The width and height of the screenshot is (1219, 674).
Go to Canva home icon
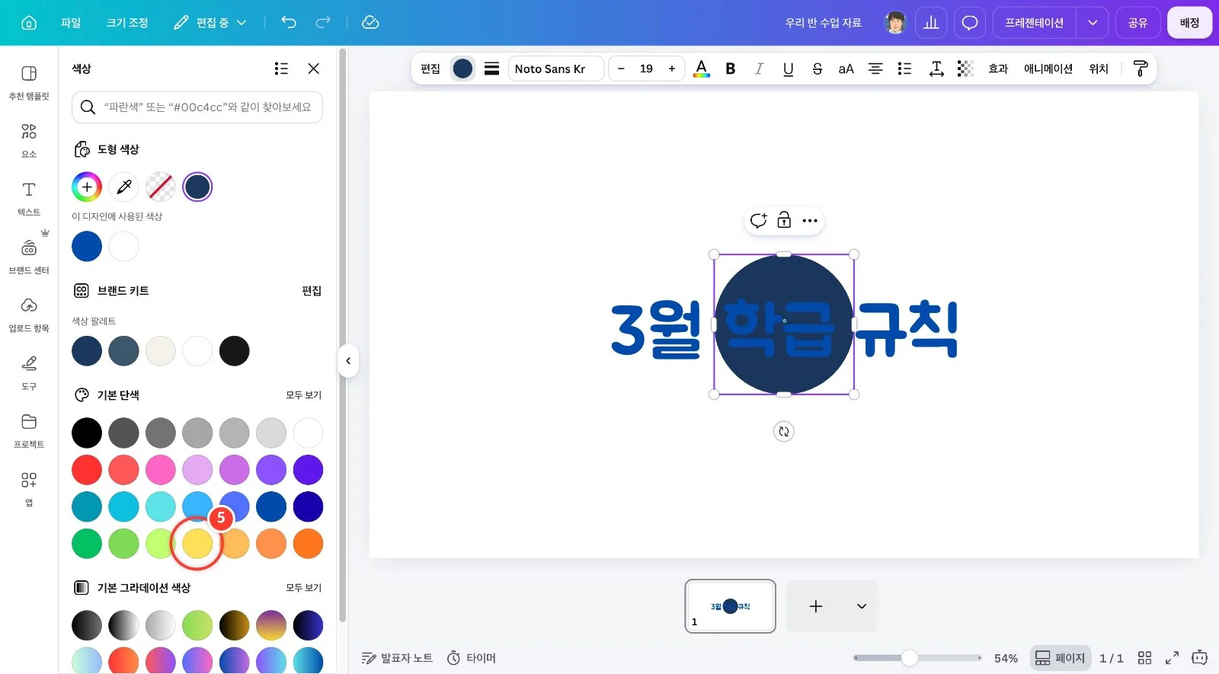(x=29, y=23)
